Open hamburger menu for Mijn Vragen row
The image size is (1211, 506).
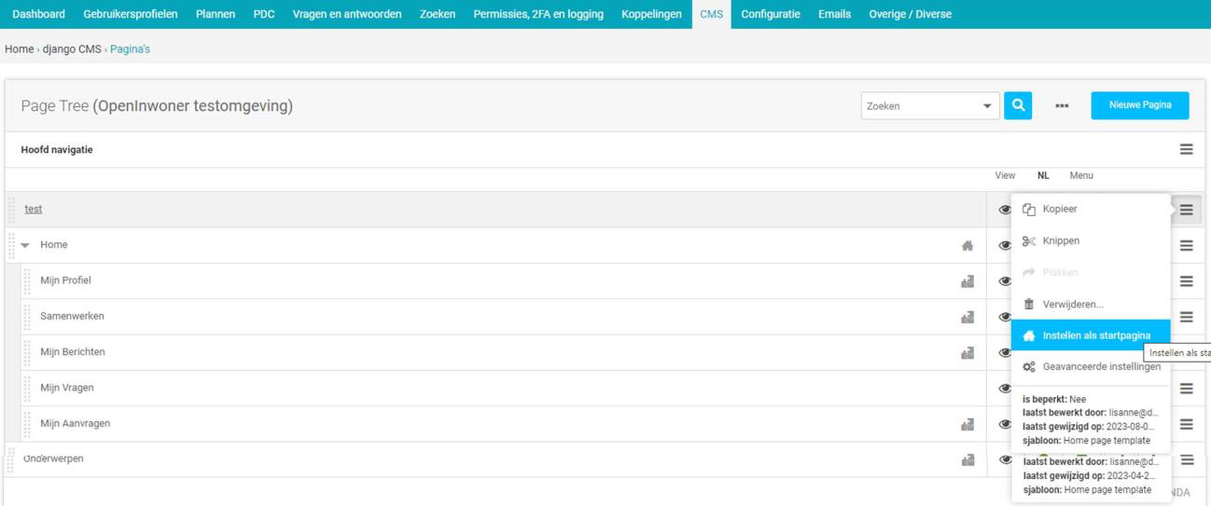click(x=1186, y=389)
